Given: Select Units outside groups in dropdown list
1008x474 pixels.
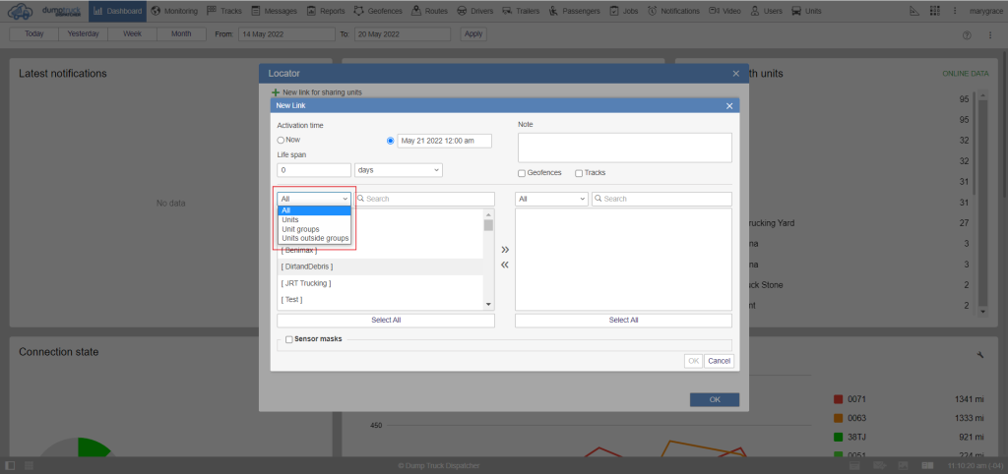Looking at the screenshot, I should click(x=315, y=238).
